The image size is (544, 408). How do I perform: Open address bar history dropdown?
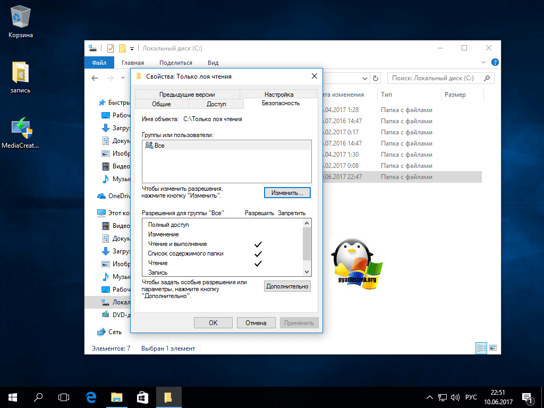pyautogui.click(x=364, y=79)
